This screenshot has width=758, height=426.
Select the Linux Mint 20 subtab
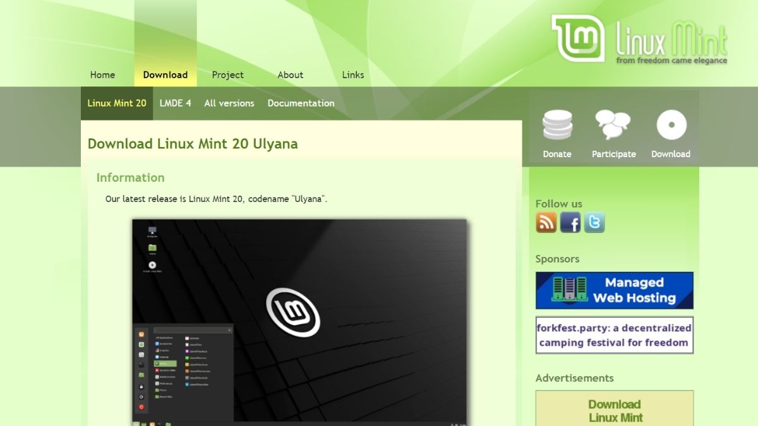point(117,103)
